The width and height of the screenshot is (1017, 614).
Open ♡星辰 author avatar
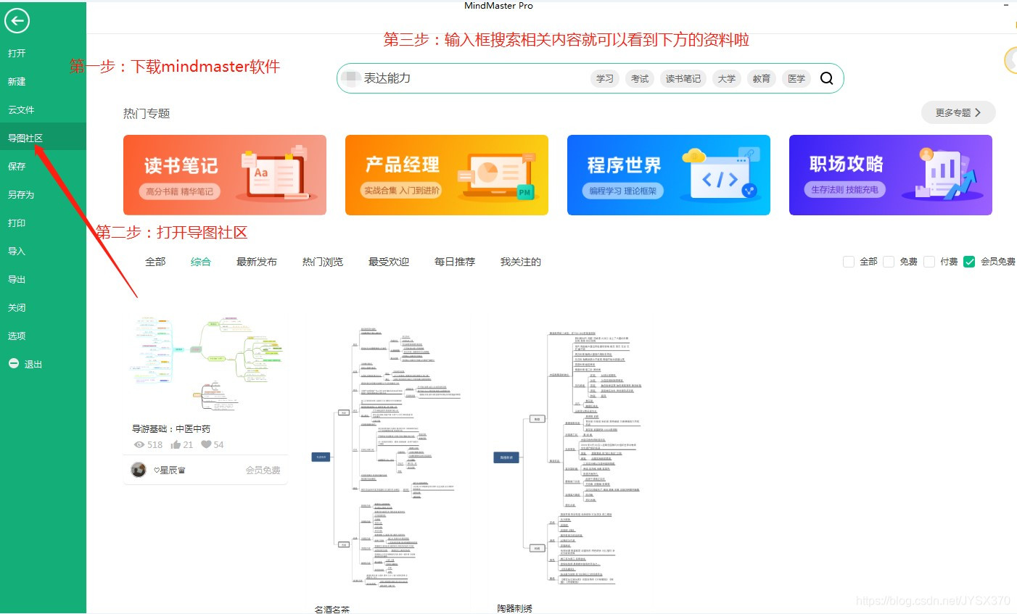[139, 470]
